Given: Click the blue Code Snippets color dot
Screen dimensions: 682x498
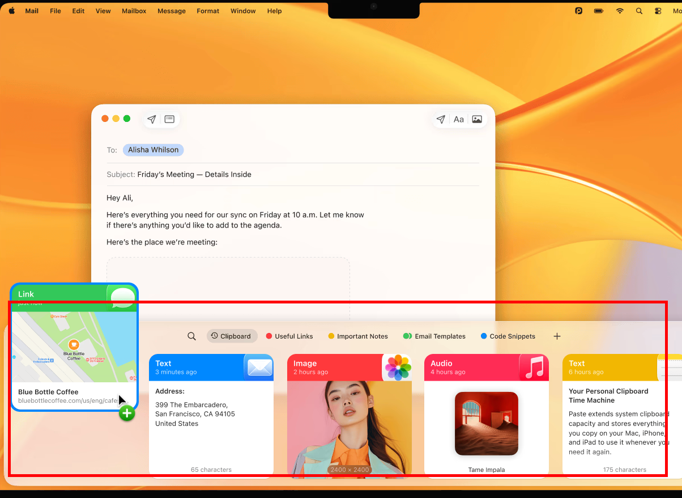Looking at the screenshot, I should click(484, 336).
